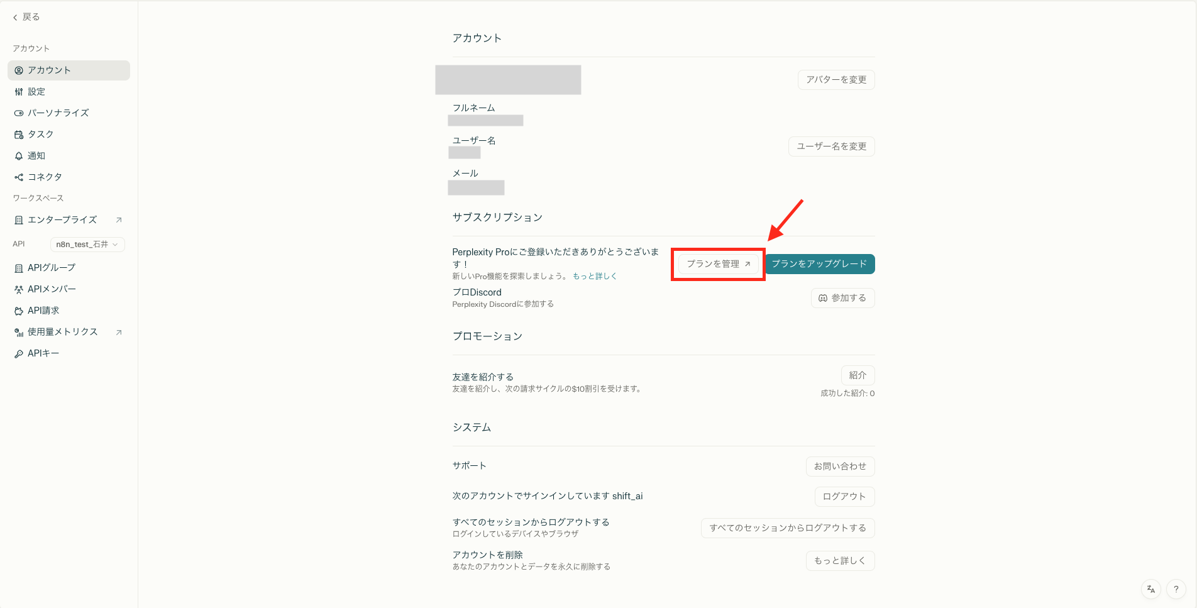Click the APIグループ building icon

click(18, 267)
